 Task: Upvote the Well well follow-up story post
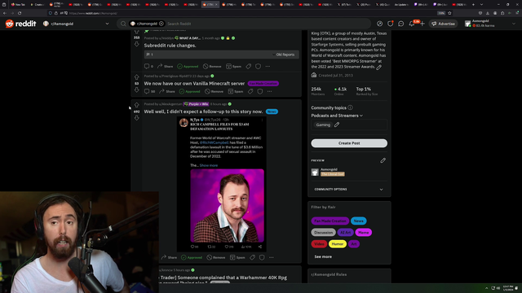pos(136,105)
